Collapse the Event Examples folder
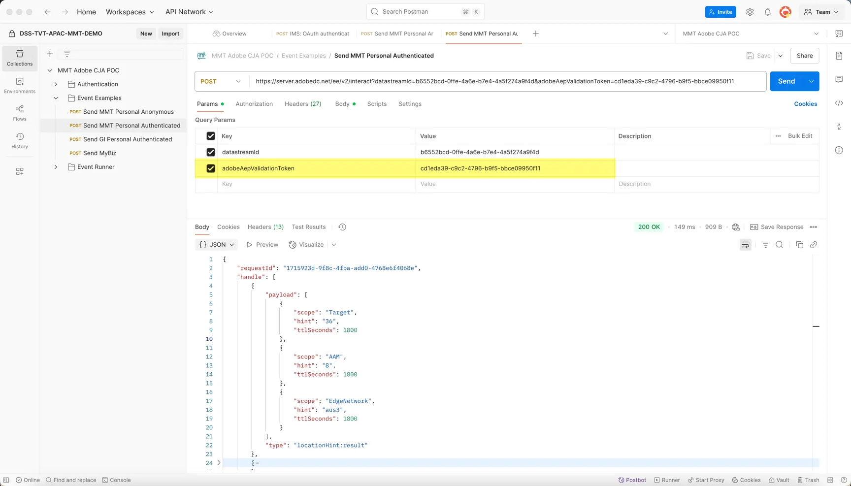The height and width of the screenshot is (486, 851). pos(56,98)
